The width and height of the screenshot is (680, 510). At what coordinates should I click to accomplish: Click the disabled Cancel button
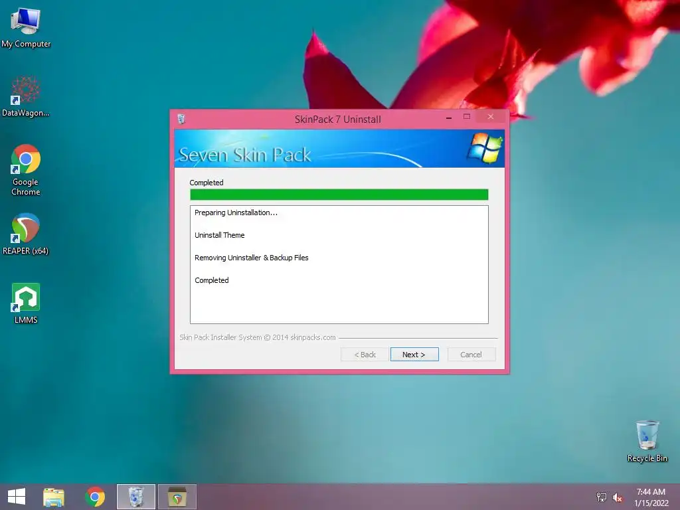(x=471, y=355)
